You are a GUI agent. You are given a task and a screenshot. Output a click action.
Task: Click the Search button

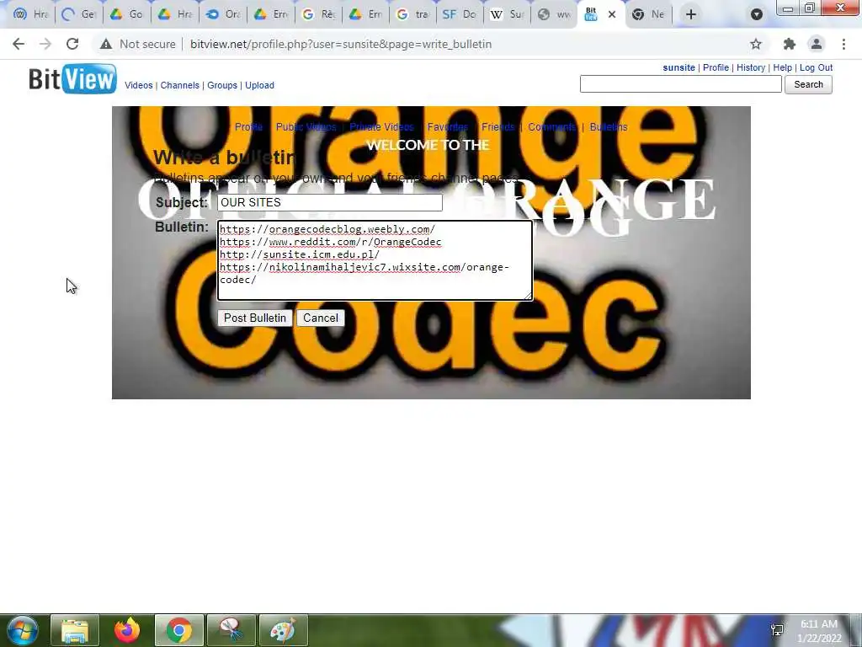click(808, 84)
